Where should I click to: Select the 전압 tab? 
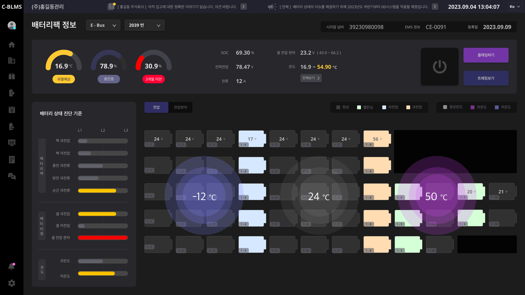(x=156, y=107)
